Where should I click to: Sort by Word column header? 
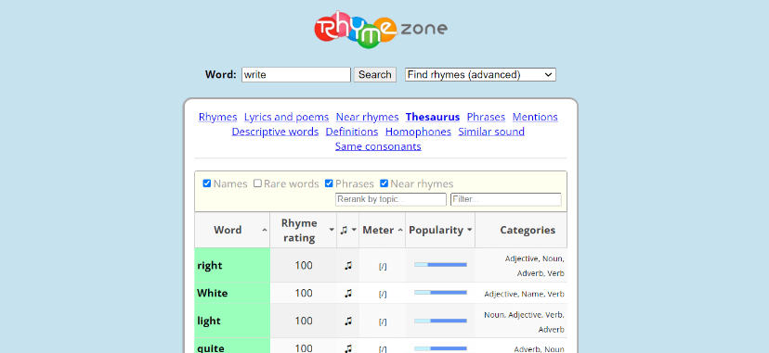[x=232, y=230]
